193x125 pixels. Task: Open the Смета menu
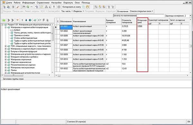[x=9, y=3]
